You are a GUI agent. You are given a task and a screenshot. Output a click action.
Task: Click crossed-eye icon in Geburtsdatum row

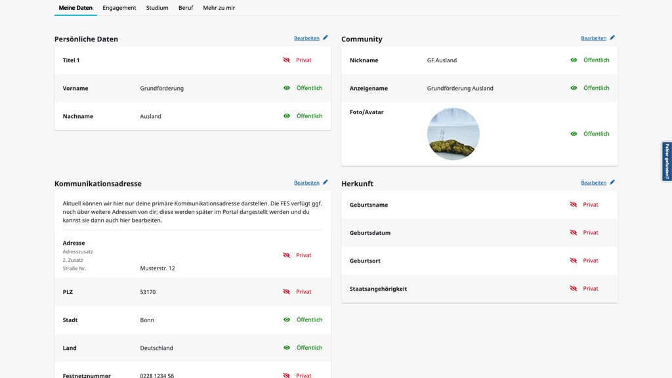[574, 232]
